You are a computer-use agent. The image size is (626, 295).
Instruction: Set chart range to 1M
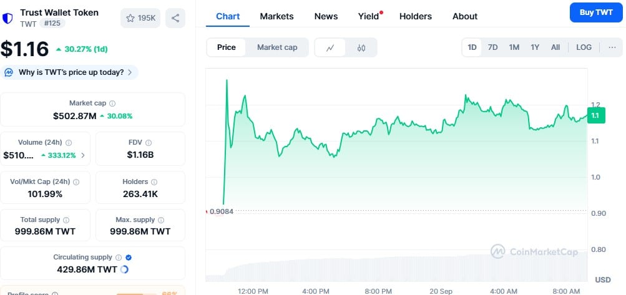click(x=514, y=47)
